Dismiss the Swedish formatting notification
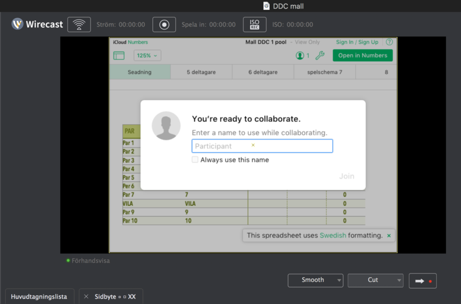 [x=389, y=235]
